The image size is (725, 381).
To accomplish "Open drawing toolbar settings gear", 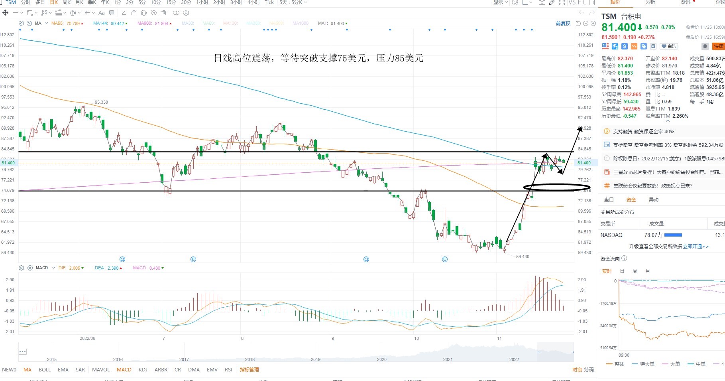I will (186, 13).
